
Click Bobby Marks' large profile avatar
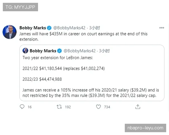[9, 31]
